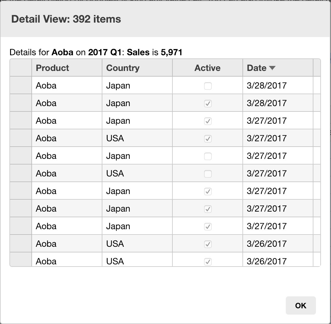Select the Japan cell in the unchecked 3/27/2017 row
331x324 pixels.
coord(137,155)
